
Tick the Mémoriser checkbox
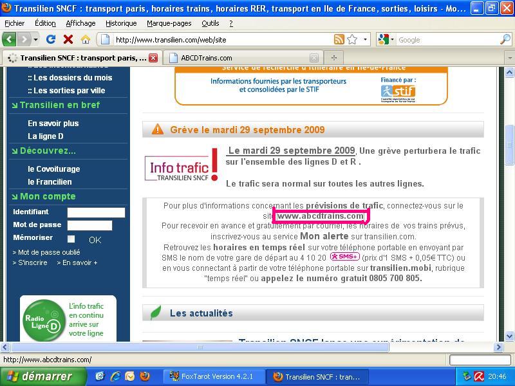[x=71, y=239]
